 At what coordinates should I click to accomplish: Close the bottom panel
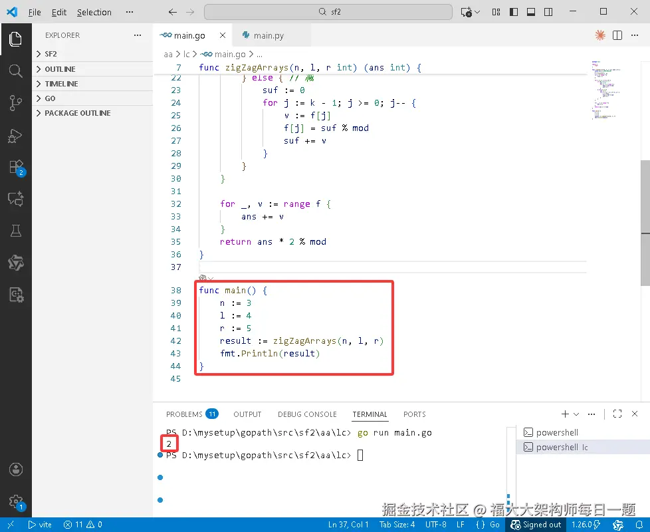635,414
